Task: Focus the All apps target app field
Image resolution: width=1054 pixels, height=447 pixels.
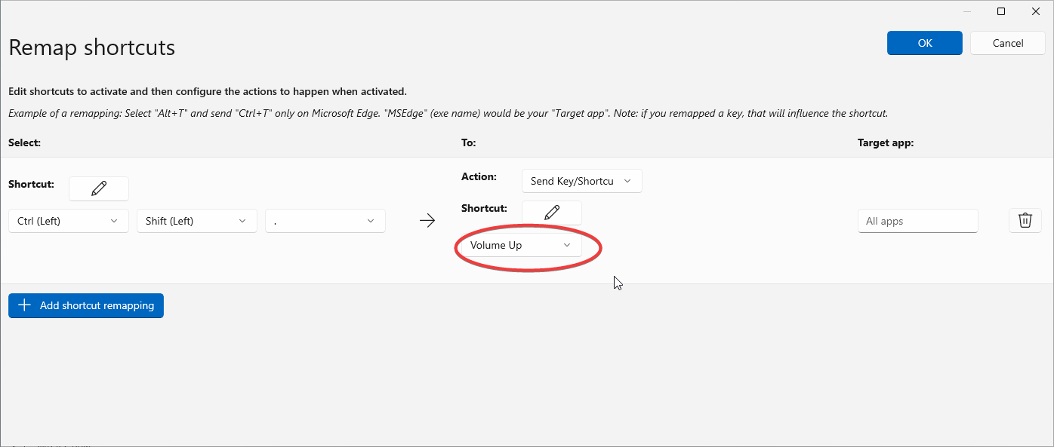Action: coord(917,221)
